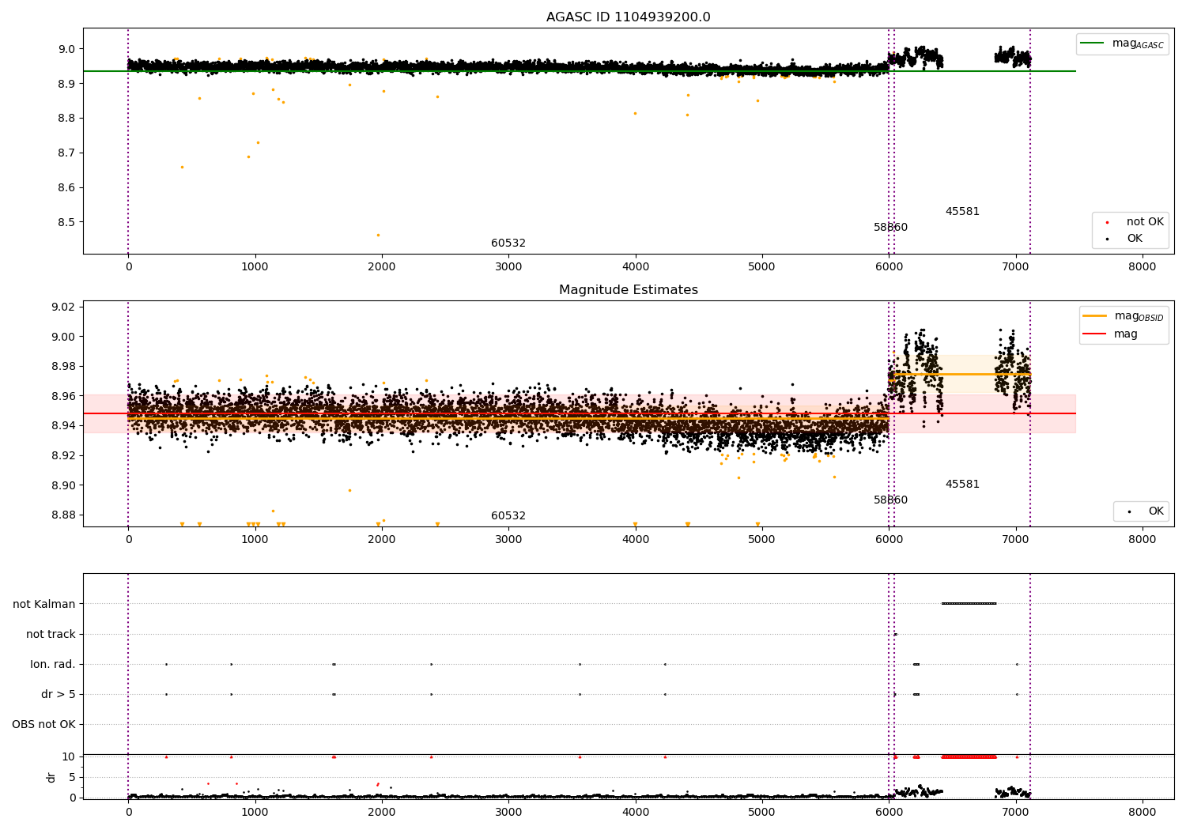Click the mag AGASC legend entry in top plot
Viewport: 1186px width, 830px height.
1122,43
